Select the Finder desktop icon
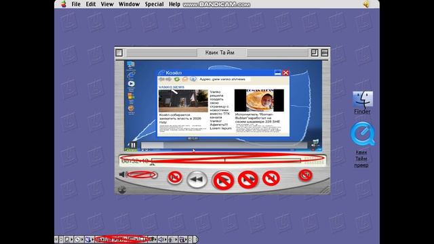 363,100
